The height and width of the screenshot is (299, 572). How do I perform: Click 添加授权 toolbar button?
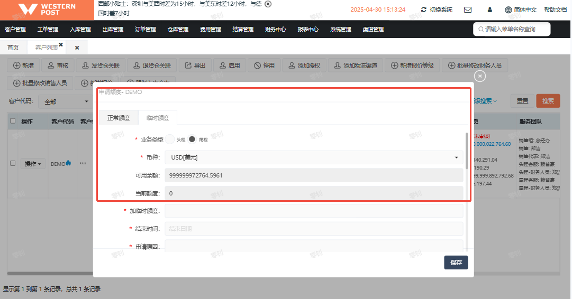[304, 66]
